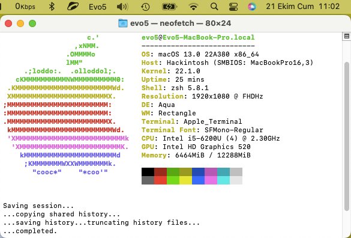The image size is (351, 238).
Task: Click the OS line macOS 13.0 22A380
Action: click(200, 54)
